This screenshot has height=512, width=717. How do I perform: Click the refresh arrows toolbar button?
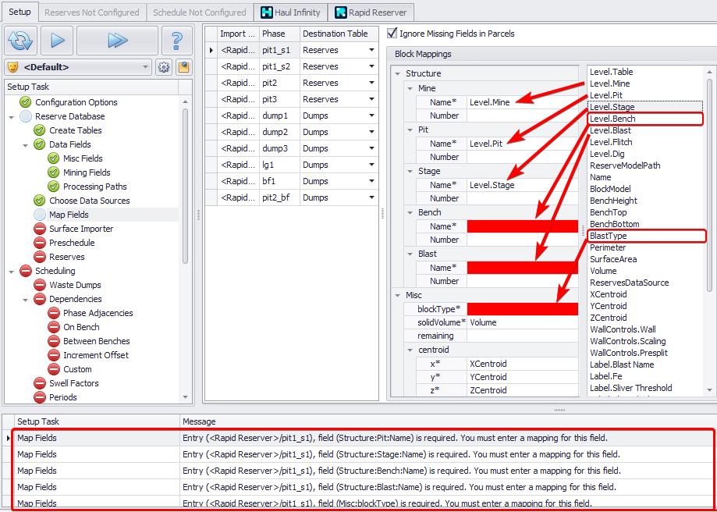click(20, 41)
